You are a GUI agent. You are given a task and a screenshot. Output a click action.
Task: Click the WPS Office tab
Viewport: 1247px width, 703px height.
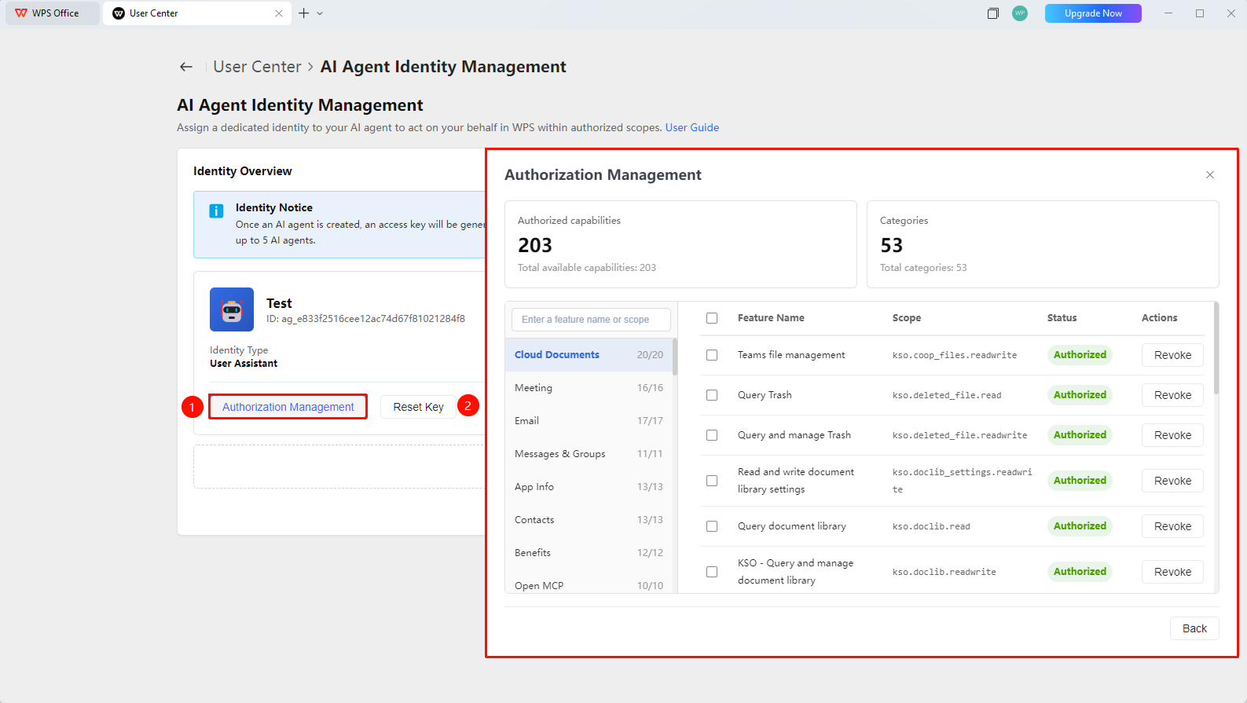pyautogui.click(x=53, y=13)
